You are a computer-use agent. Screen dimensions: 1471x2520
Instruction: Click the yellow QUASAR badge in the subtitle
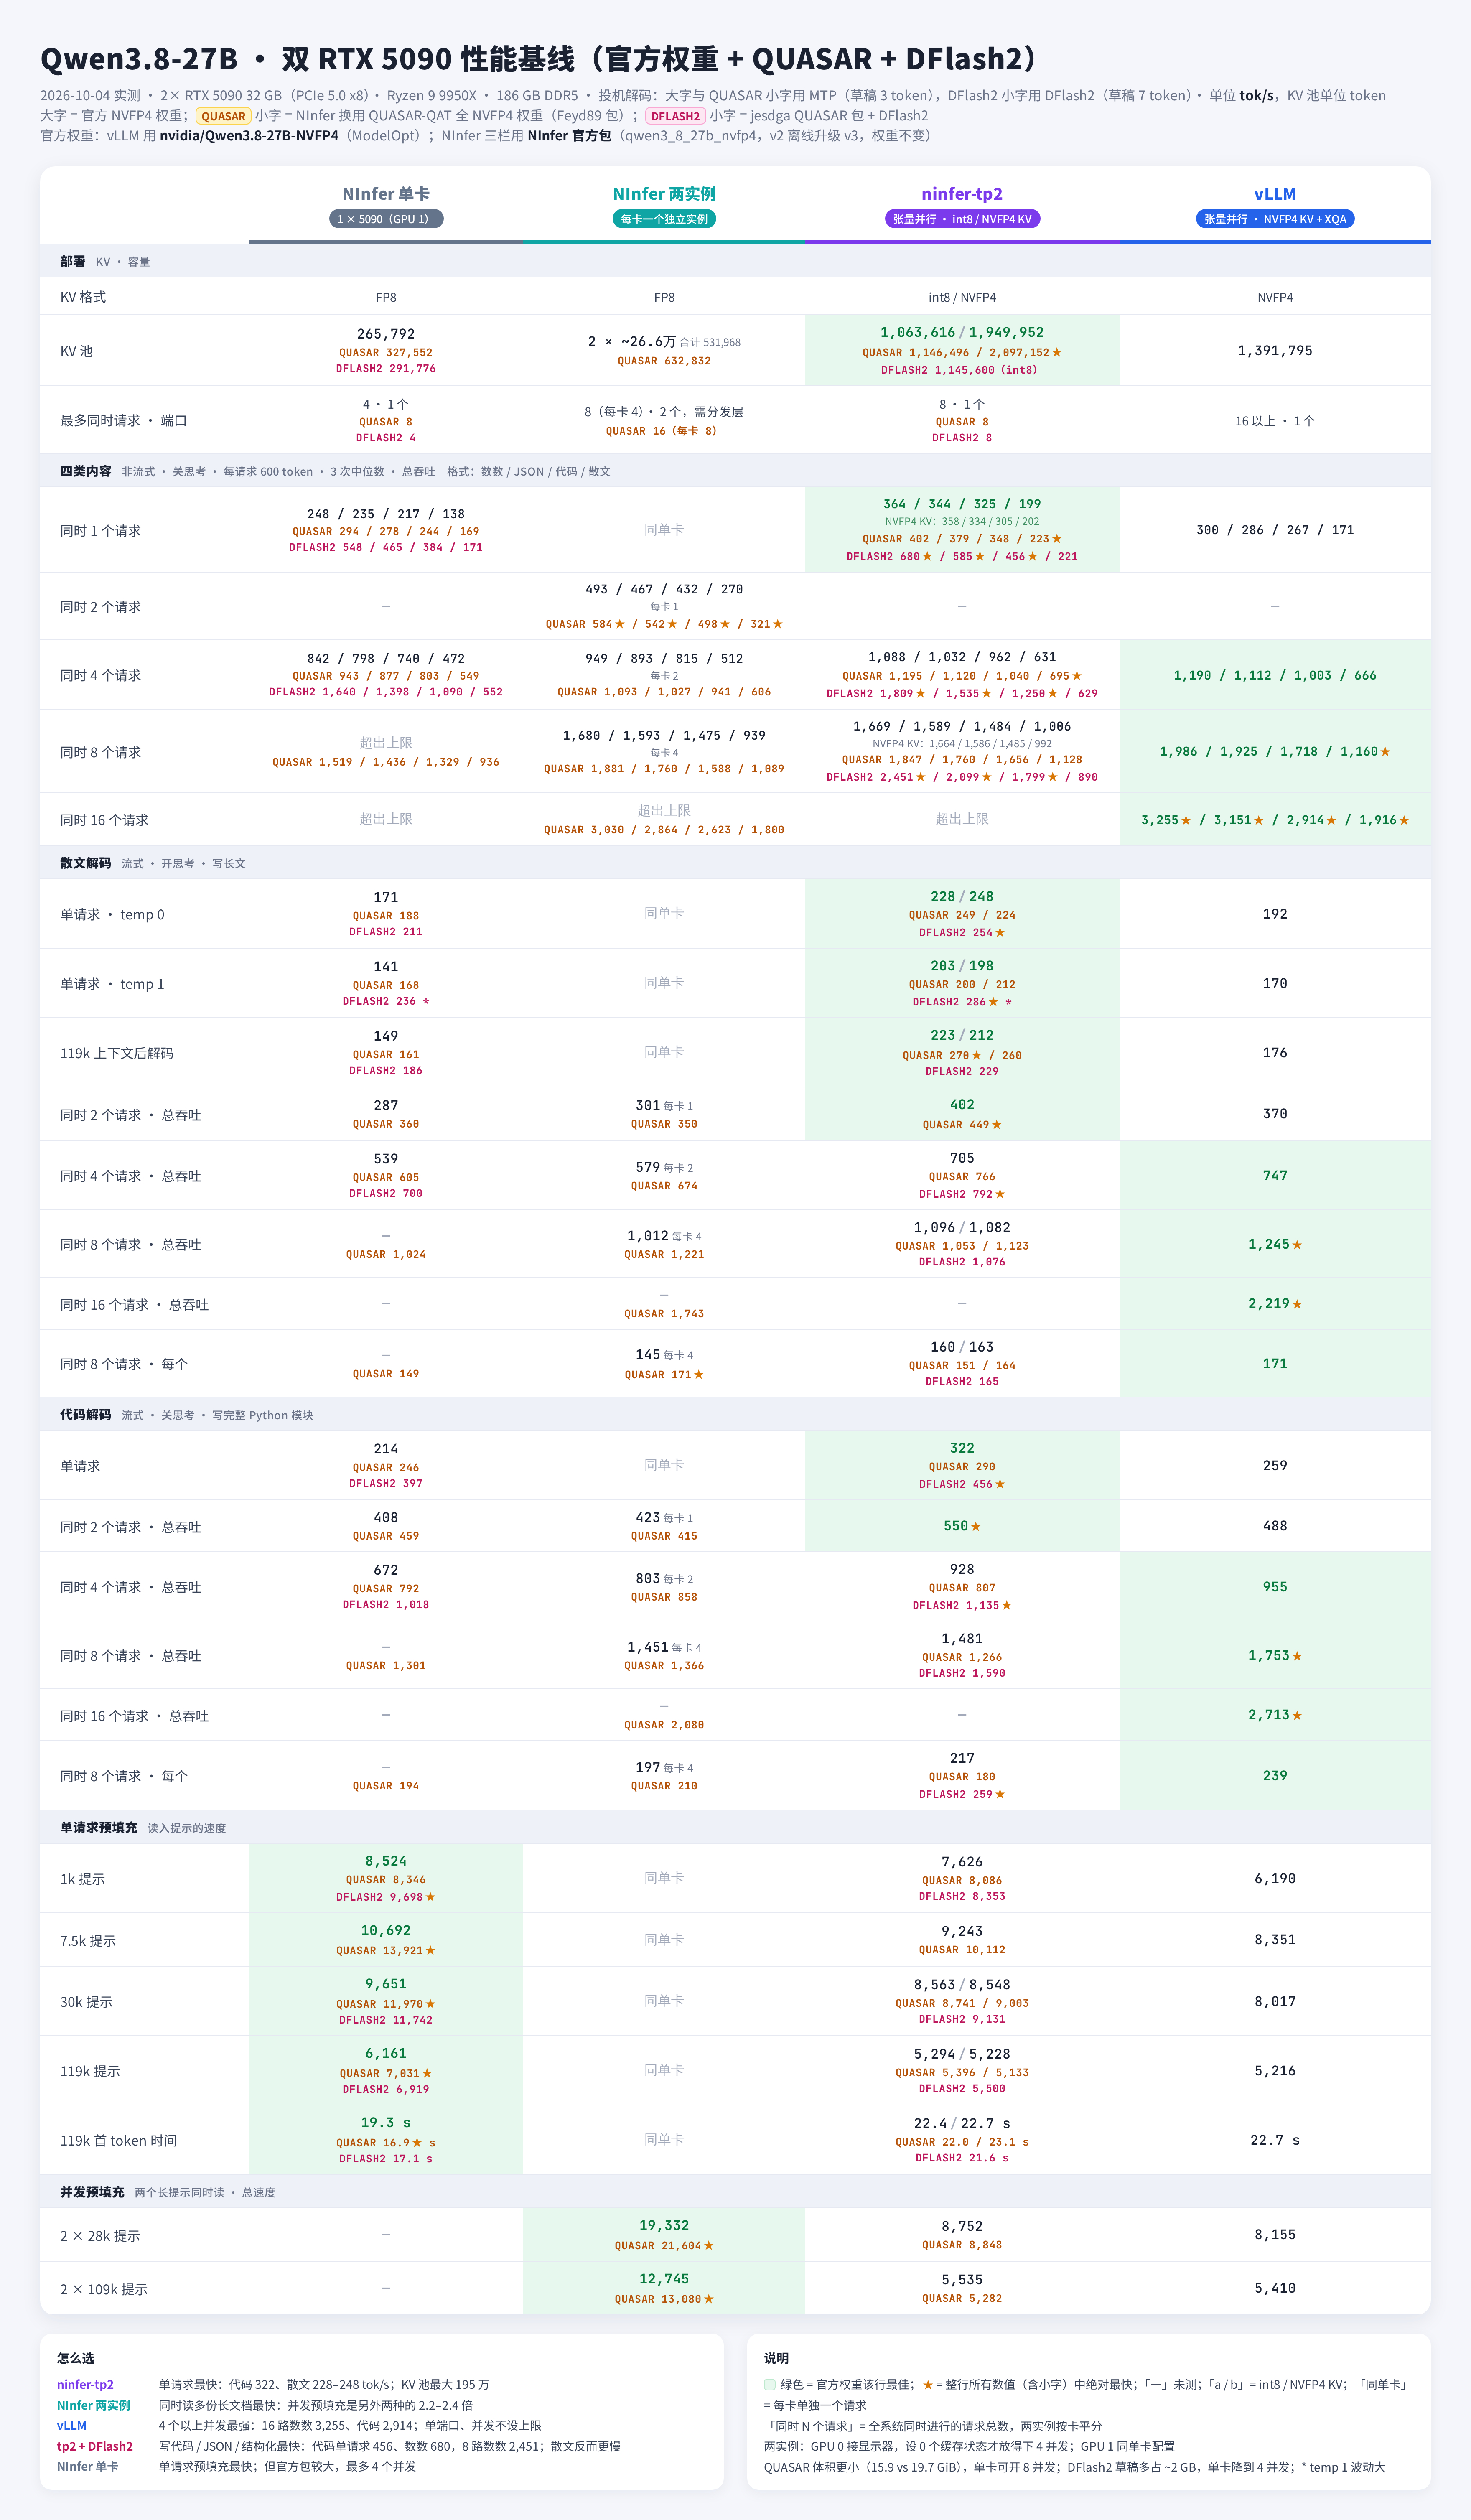pos(223,116)
